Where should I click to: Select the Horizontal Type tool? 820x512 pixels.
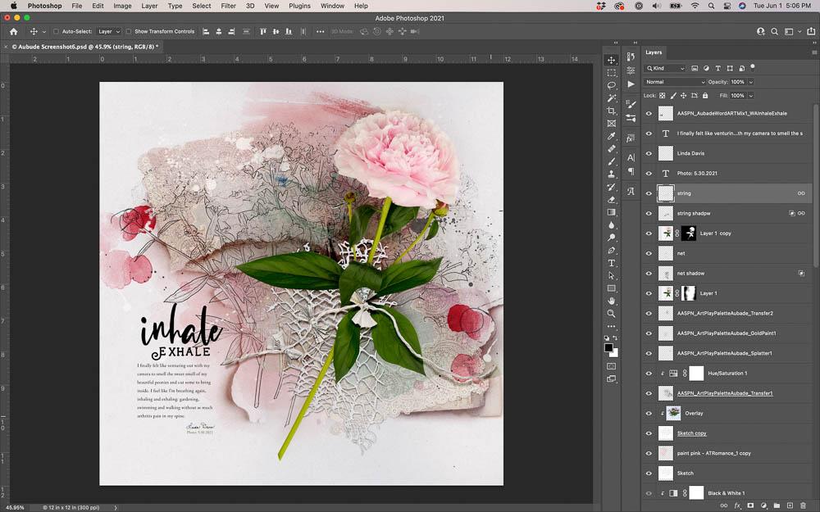612,263
